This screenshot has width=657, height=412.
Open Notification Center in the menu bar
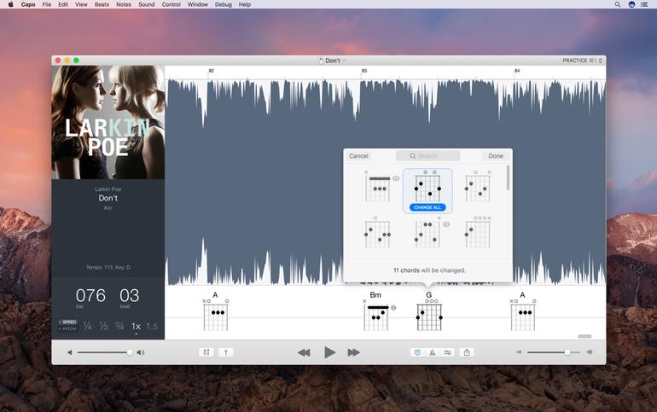(644, 4)
